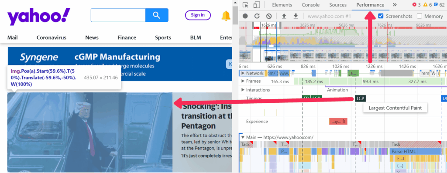This screenshot has height=173, width=447.
Task: Switch to the Sources tab
Action: pos(338,5)
